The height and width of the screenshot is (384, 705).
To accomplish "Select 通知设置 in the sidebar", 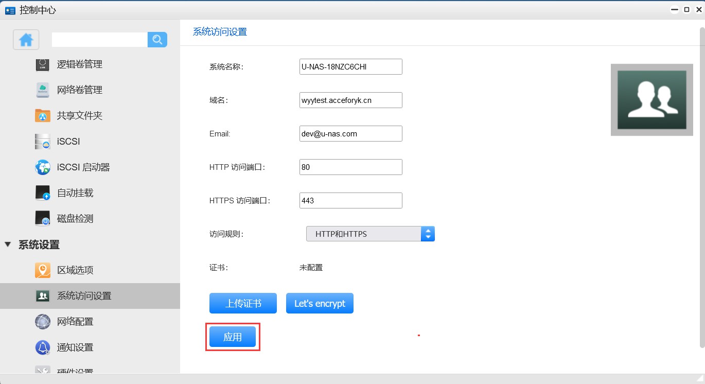I will pos(75,347).
